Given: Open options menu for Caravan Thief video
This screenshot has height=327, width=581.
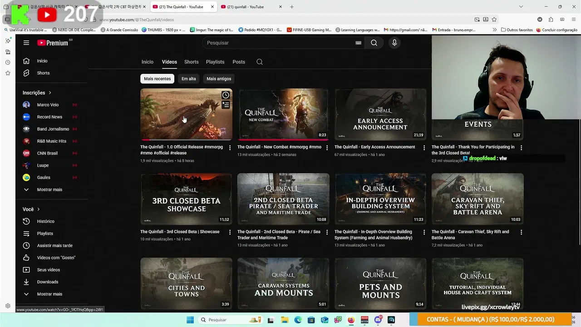Looking at the screenshot, I should pos(521,232).
